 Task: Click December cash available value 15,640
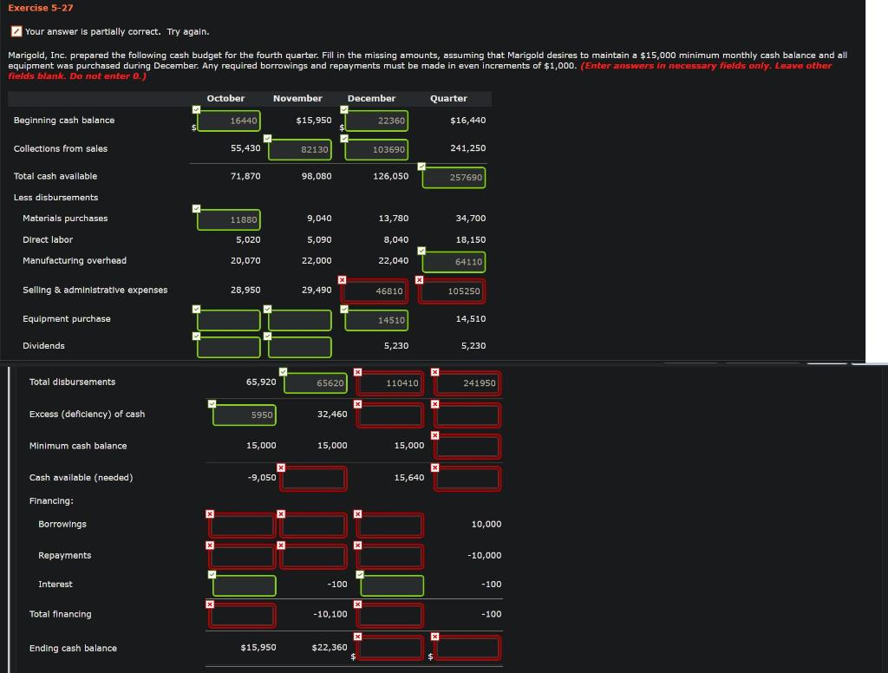click(409, 478)
